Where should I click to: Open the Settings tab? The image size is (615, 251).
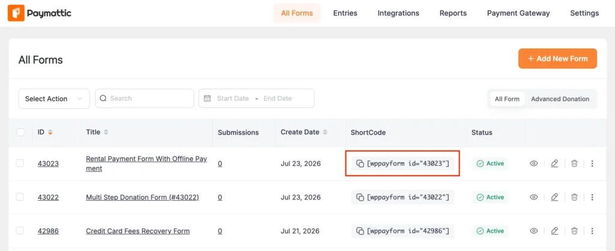(x=584, y=13)
